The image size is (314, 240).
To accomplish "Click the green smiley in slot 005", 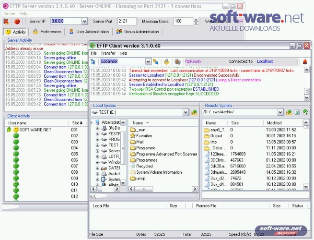I will coord(16,154).
